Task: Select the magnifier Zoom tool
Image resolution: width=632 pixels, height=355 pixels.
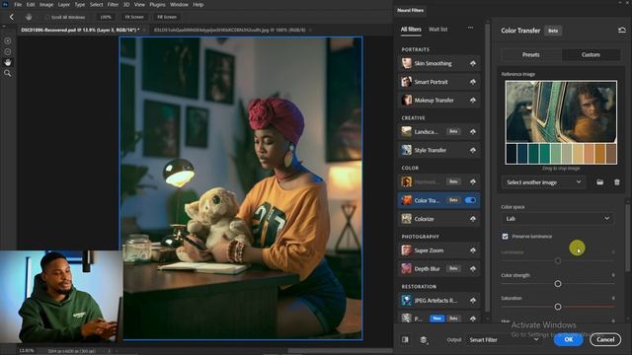Action: point(7,73)
